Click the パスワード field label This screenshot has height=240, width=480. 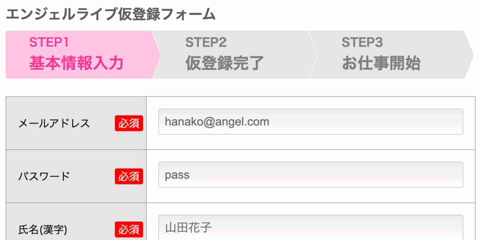(44, 176)
